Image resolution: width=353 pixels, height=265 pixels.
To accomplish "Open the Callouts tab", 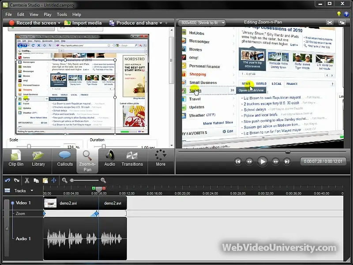I will point(64,159).
